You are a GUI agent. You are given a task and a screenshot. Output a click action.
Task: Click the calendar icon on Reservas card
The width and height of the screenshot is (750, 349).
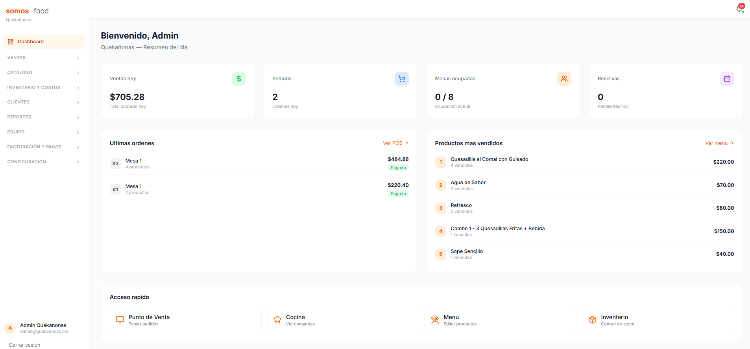(727, 79)
